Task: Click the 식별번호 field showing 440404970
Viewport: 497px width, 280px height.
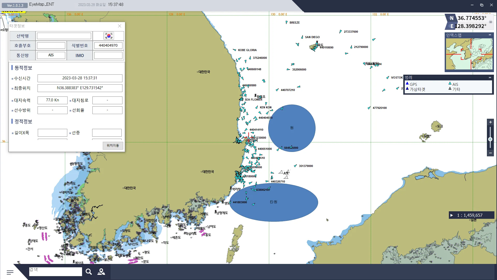Action: point(108,46)
